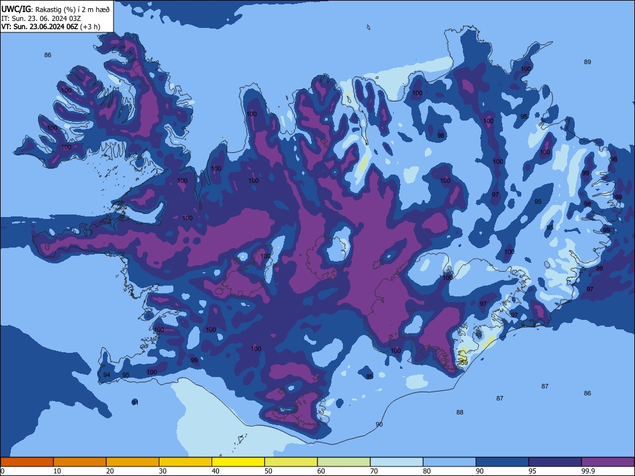Click the legend tick label 99.9
Image resolution: width=635 pixels, height=476 pixels.
point(587,471)
